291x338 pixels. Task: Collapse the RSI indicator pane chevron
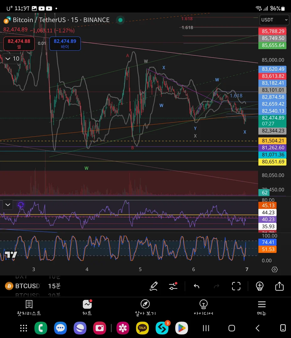(8, 205)
